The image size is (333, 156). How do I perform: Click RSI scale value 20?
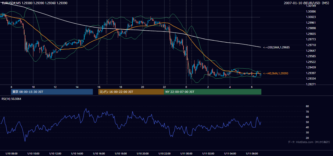307,138
